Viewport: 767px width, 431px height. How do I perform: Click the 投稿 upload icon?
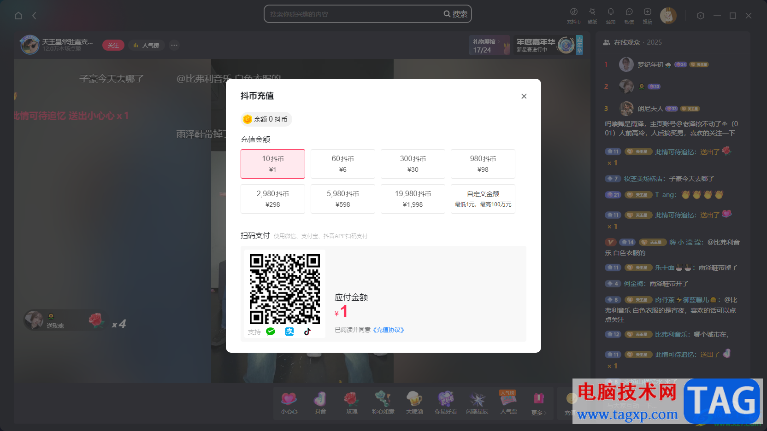click(648, 15)
